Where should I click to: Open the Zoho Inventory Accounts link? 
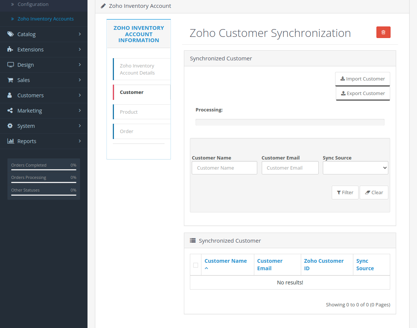click(x=45, y=19)
